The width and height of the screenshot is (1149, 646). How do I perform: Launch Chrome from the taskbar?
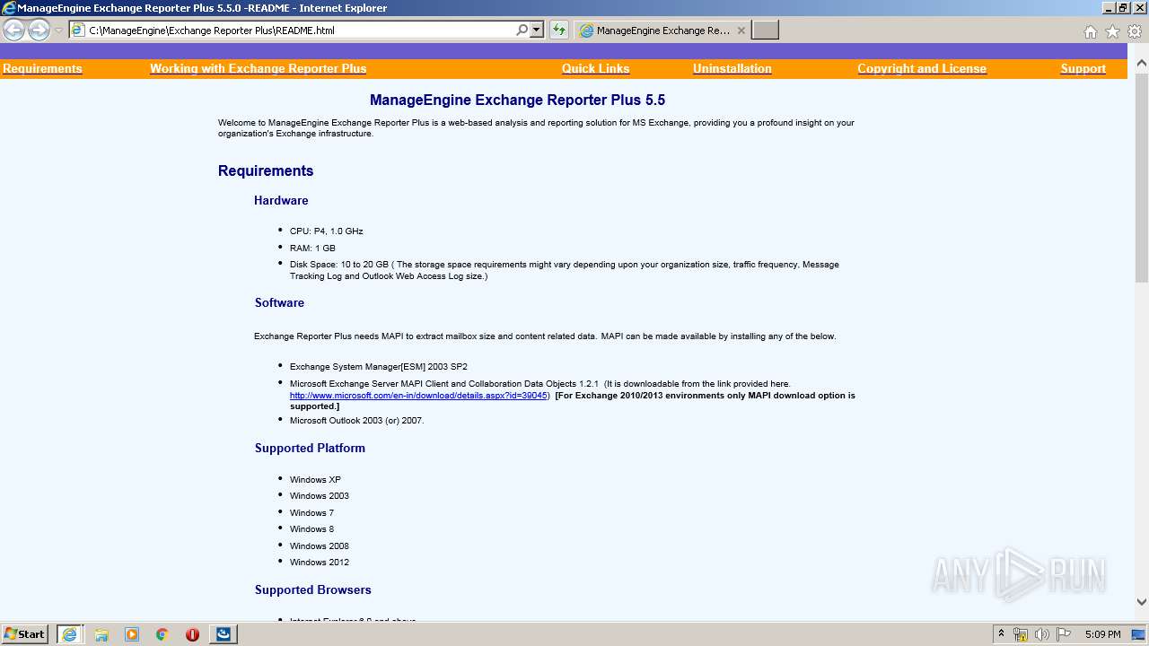coord(162,634)
